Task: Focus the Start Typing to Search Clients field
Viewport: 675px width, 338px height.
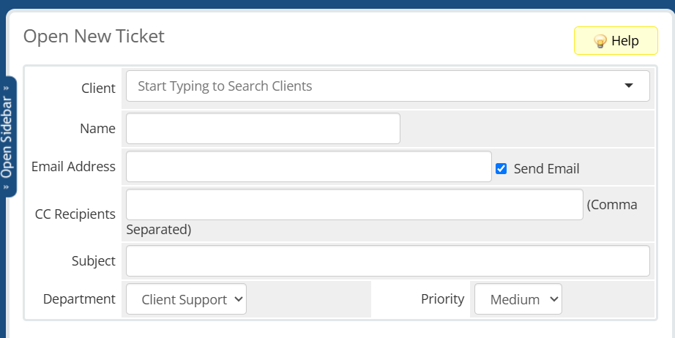Action: click(388, 86)
